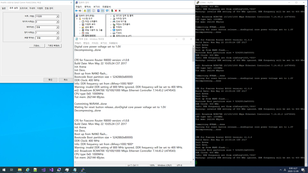
Task: Open 파일(F) menu in Computer Management
Action: click(x=79, y=7)
